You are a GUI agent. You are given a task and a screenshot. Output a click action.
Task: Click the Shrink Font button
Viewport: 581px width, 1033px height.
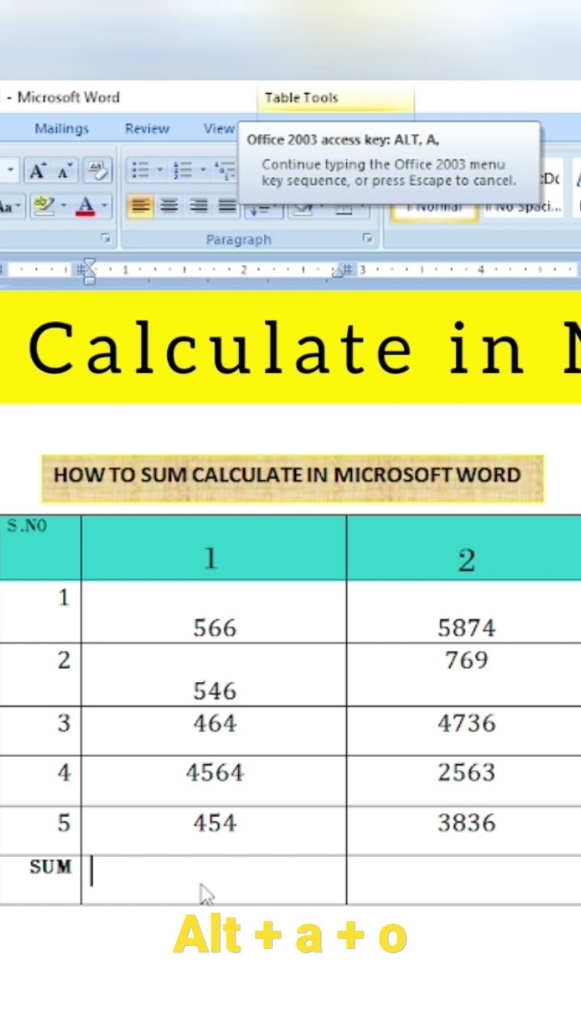pyautogui.click(x=65, y=170)
